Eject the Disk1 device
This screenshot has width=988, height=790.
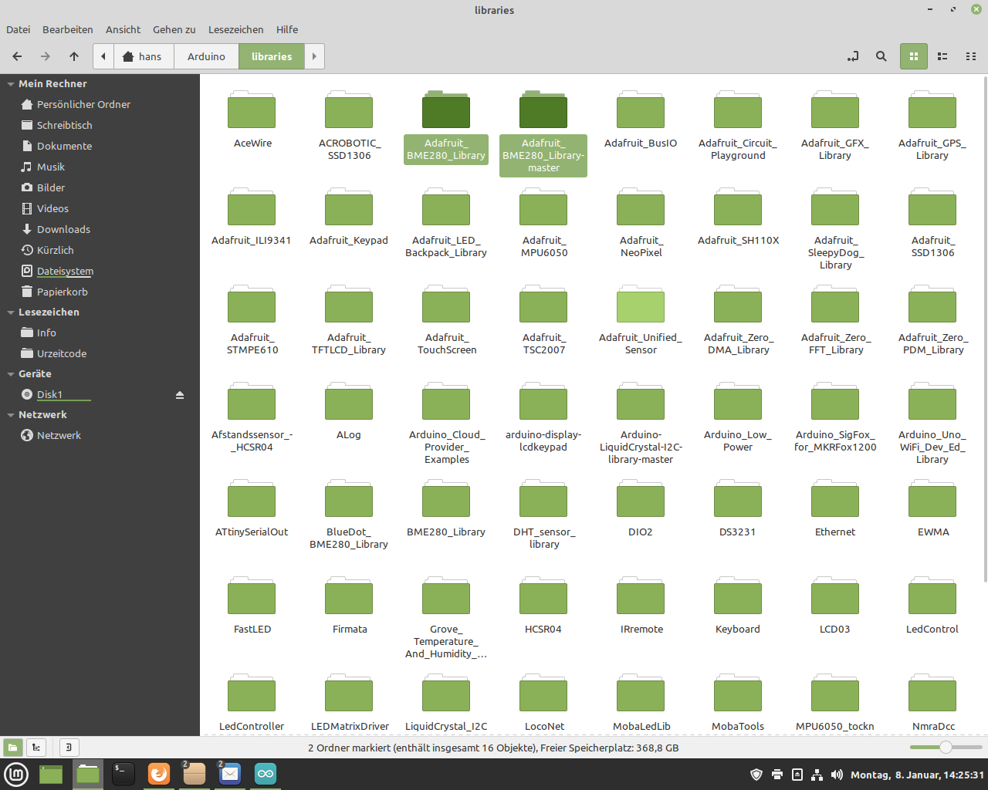point(180,395)
